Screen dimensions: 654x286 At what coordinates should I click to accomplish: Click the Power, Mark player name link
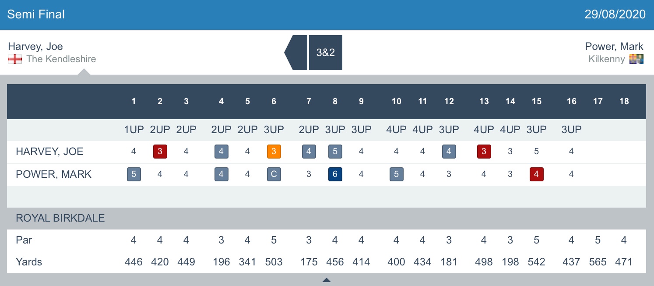614,46
